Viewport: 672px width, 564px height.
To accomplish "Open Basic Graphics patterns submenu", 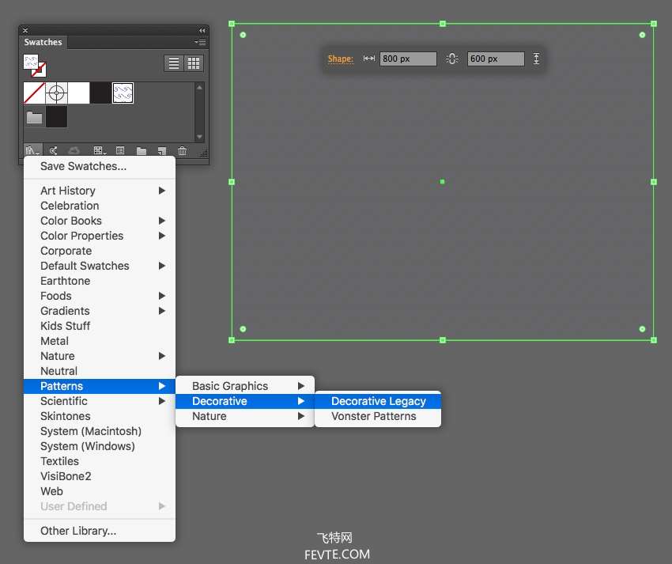I will 245,386.
